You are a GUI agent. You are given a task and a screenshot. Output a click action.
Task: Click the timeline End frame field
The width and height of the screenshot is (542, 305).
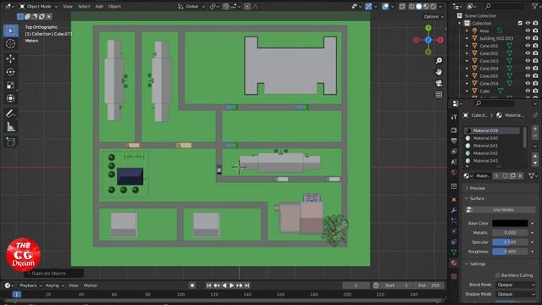[429, 286]
